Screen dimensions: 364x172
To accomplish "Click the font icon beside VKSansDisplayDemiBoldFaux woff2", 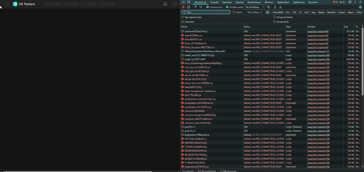I will click(182, 51).
